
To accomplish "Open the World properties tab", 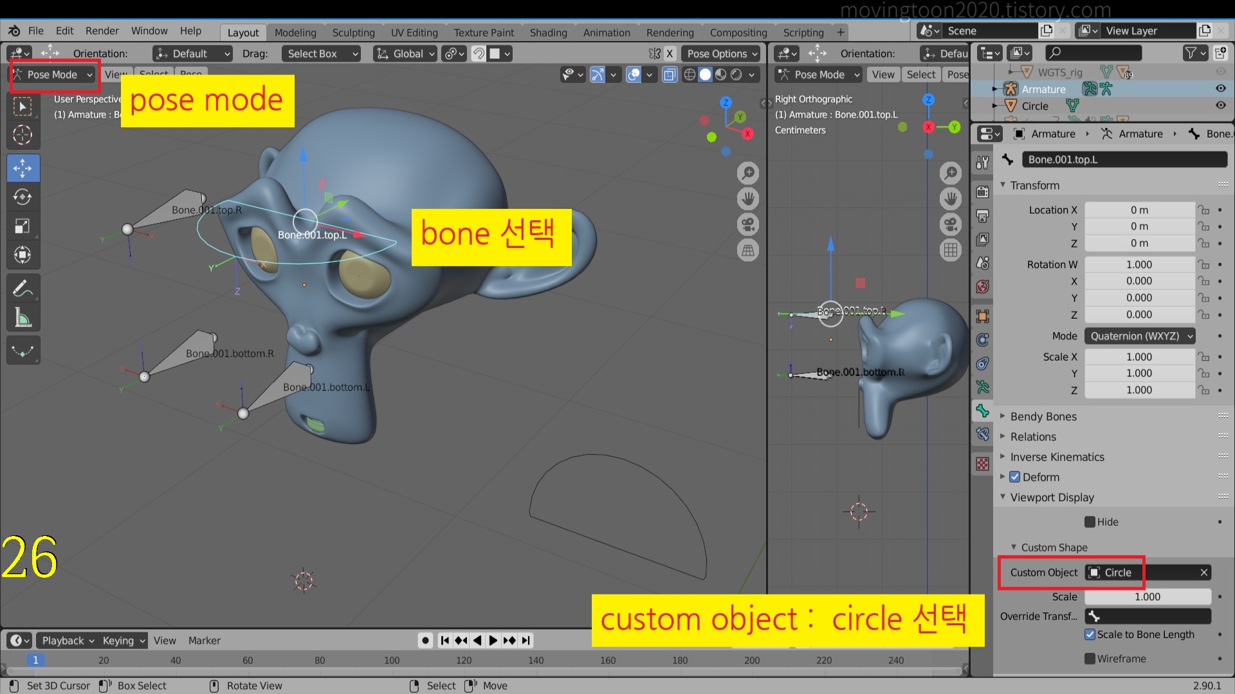I will (x=982, y=287).
